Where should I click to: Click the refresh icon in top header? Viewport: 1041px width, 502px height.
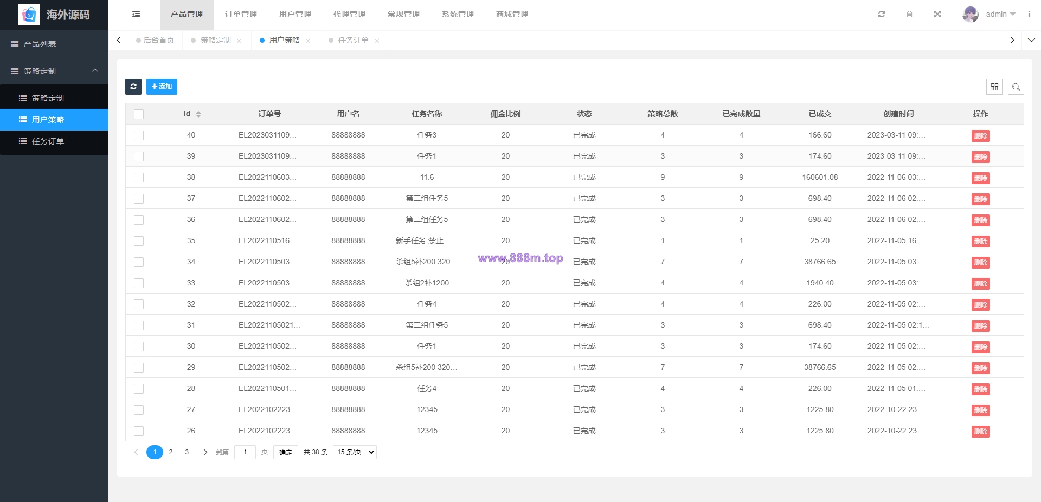point(882,14)
